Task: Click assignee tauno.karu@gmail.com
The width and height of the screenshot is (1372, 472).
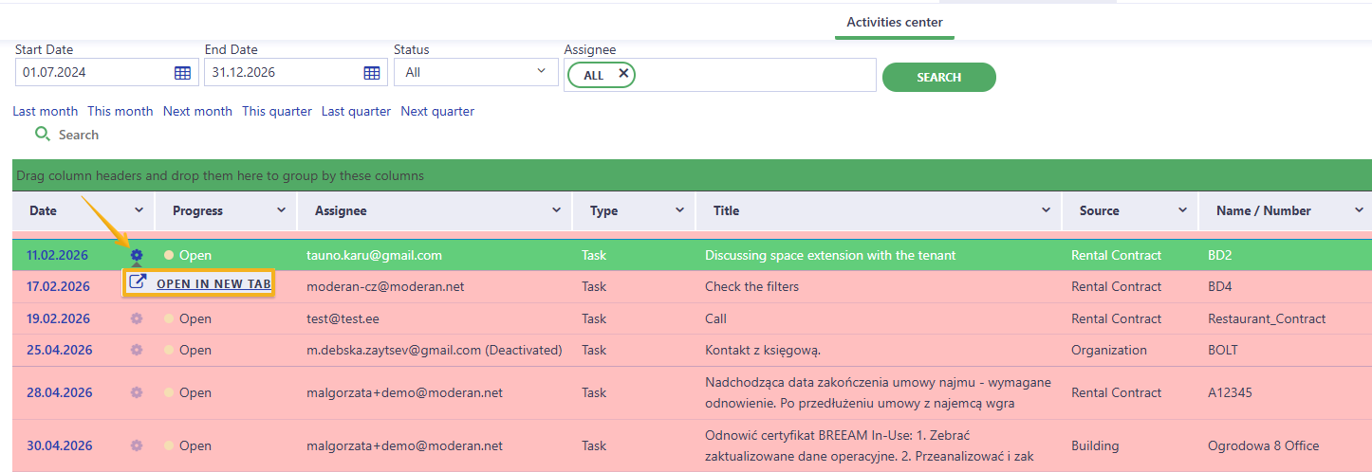Action: [374, 255]
